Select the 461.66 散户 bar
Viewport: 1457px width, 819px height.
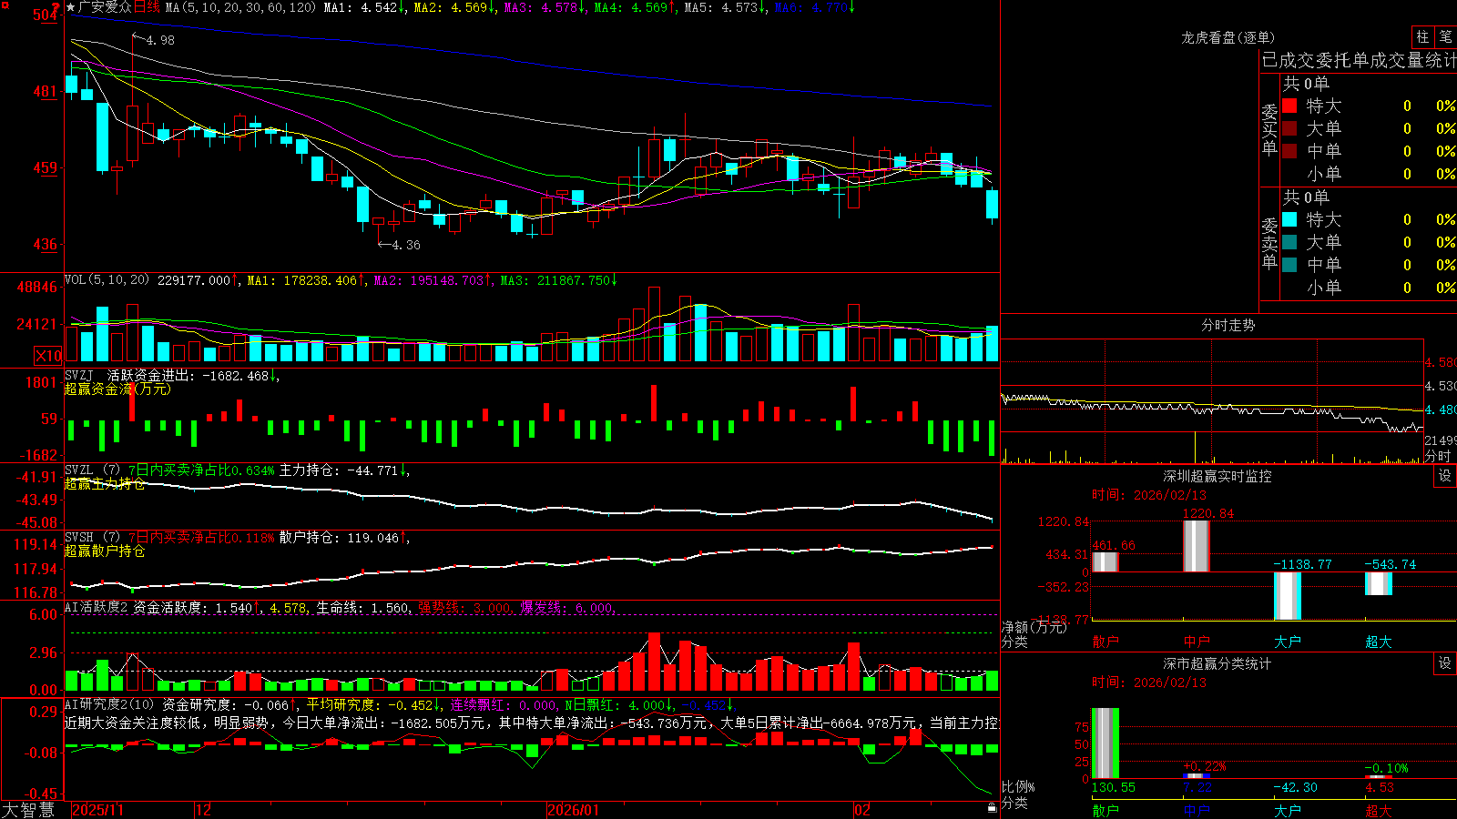click(1105, 561)
